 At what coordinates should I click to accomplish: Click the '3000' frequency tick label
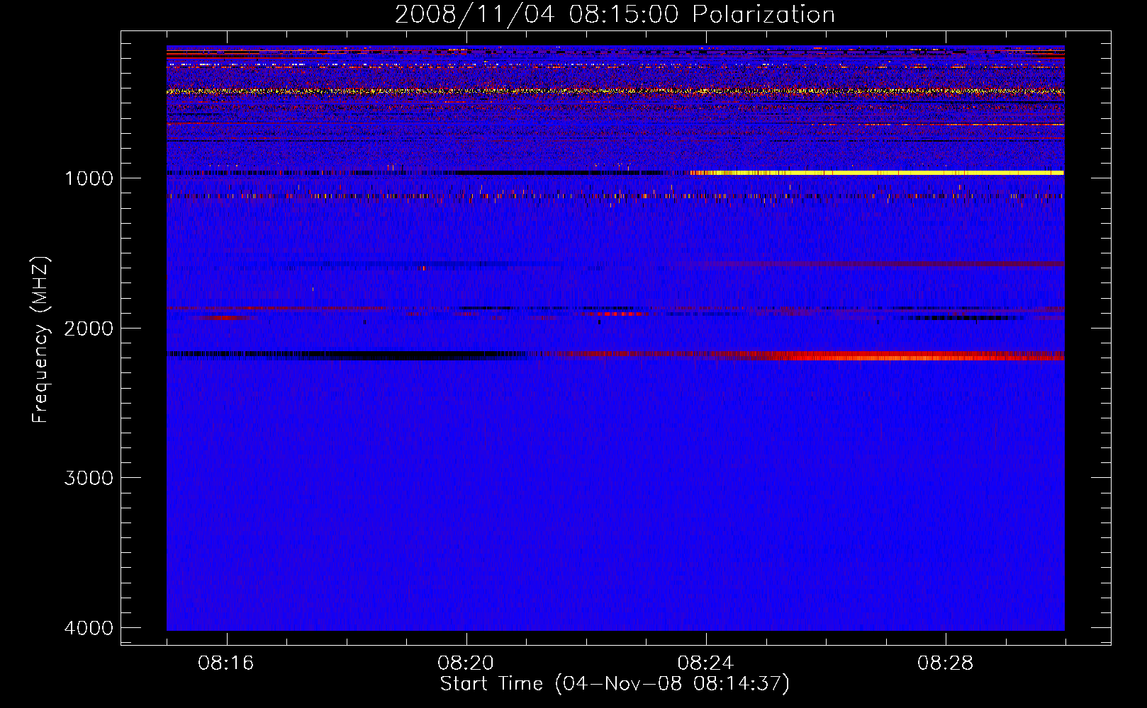click(88, 478)
